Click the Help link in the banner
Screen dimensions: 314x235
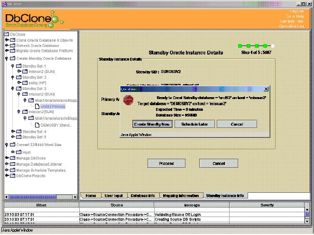coord(295,16)
